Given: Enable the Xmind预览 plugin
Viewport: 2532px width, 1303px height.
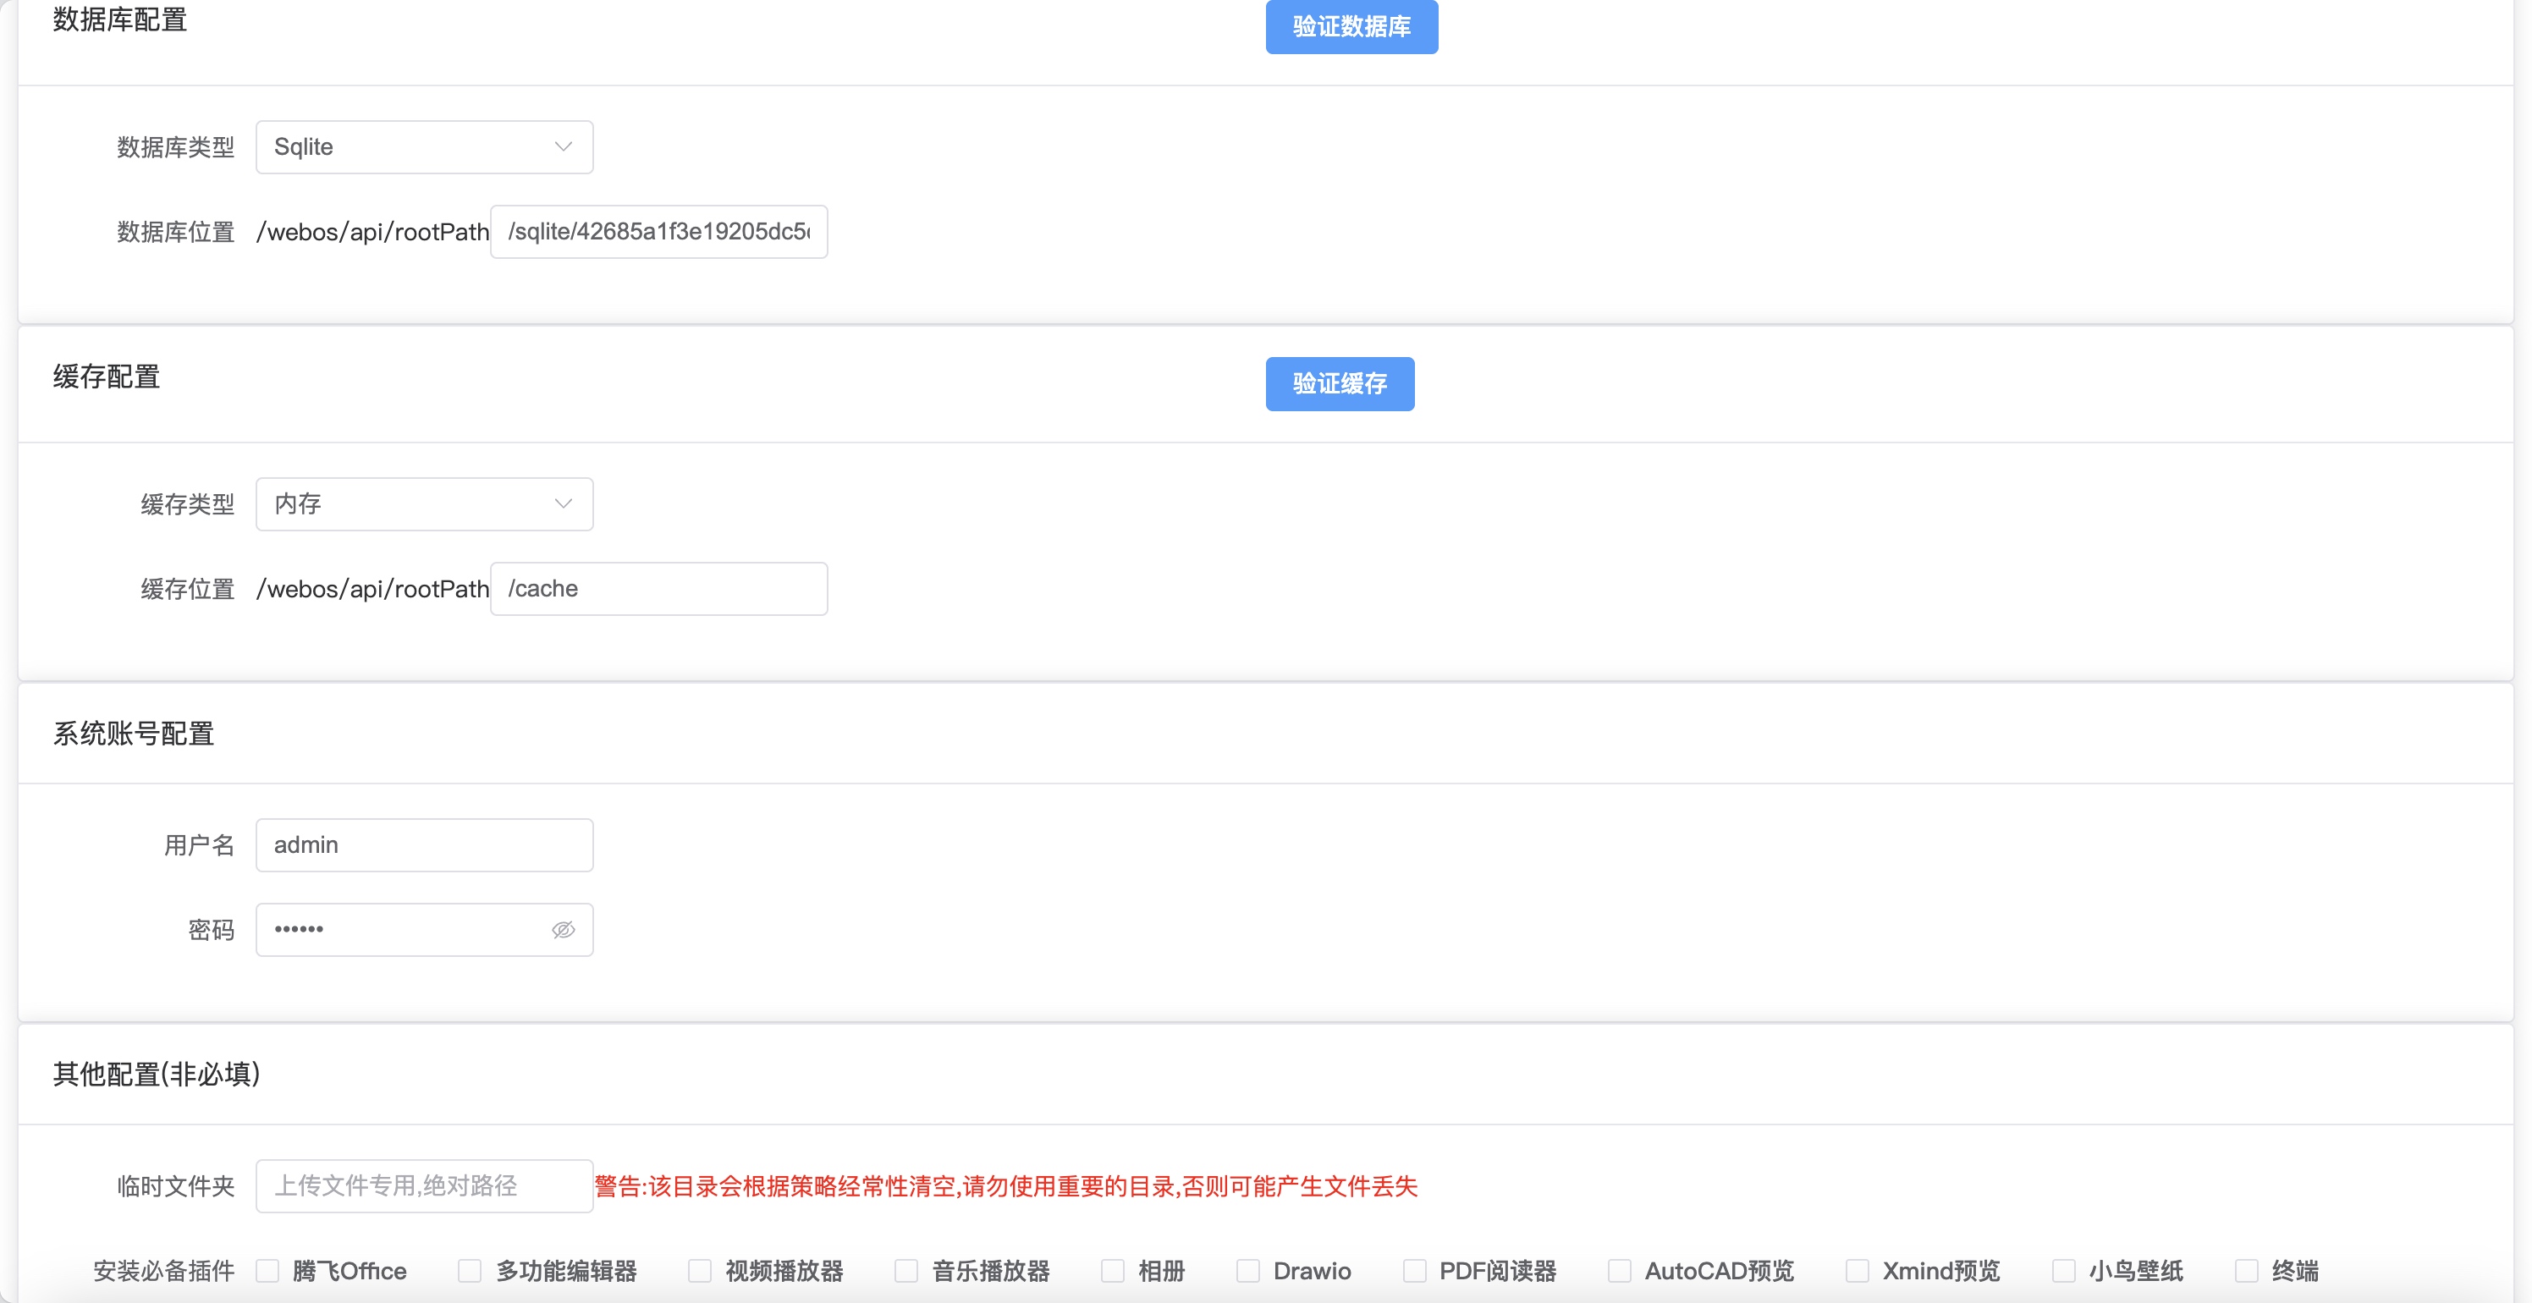Looking at the screenshot, I should coord(1857,1271).
